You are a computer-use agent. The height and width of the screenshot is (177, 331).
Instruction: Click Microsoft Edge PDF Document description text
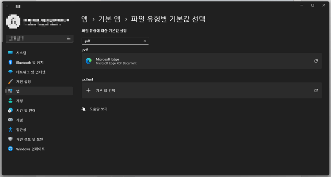click(116, 63)
